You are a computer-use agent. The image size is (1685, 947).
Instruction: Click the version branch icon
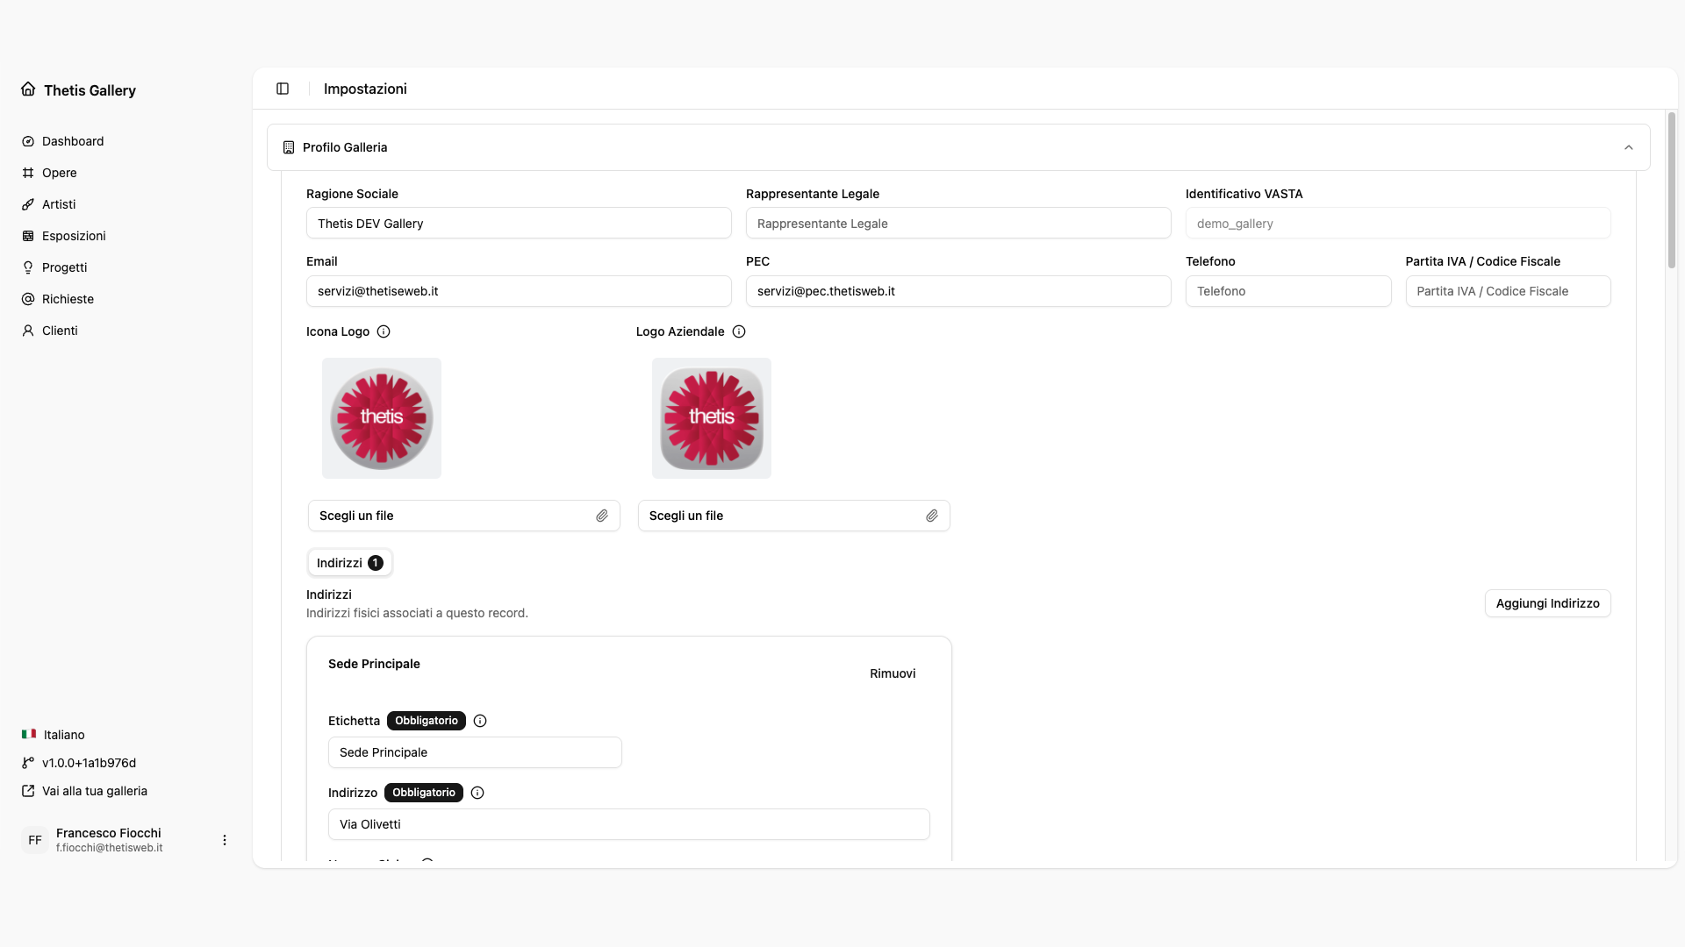click(x=28, y=763)
